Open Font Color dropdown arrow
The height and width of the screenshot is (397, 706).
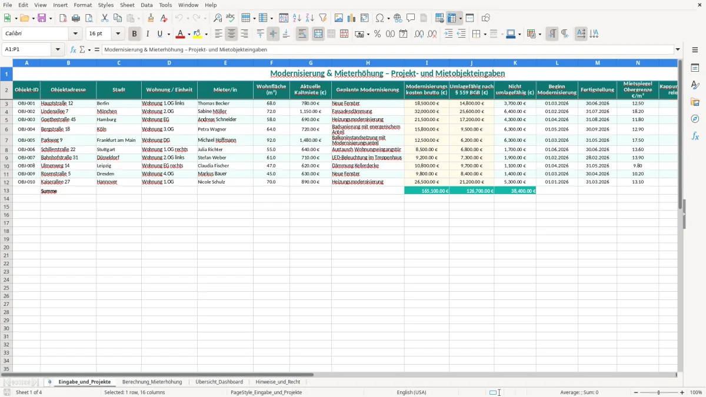click(x=189, y=34)
